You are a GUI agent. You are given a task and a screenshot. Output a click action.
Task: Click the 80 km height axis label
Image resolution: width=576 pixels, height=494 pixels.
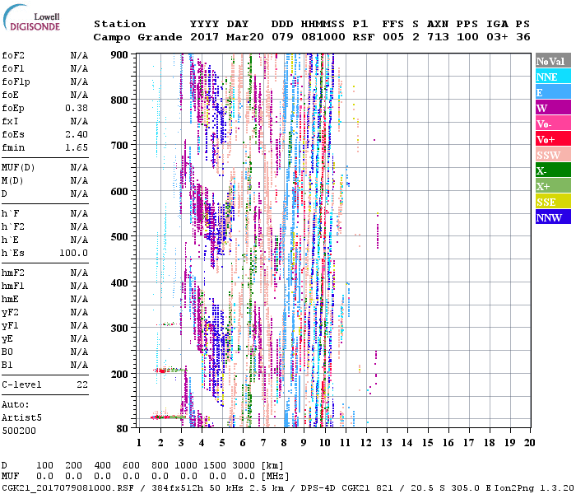(123, 429)
